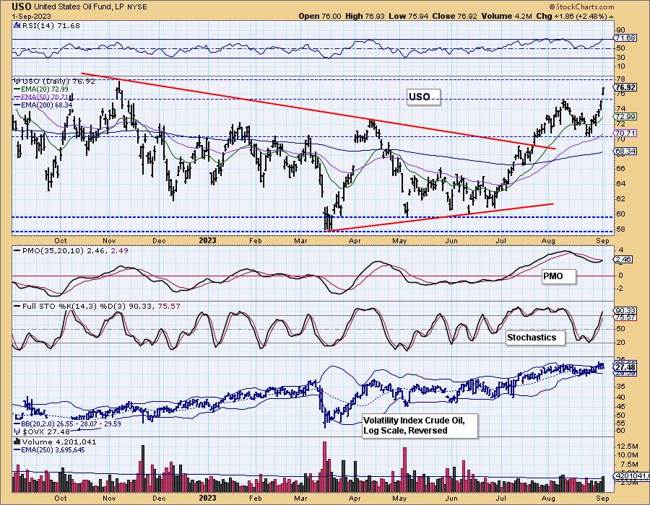
Task: Click the Volume 4.2M header value
Action: tap(506, 16)
